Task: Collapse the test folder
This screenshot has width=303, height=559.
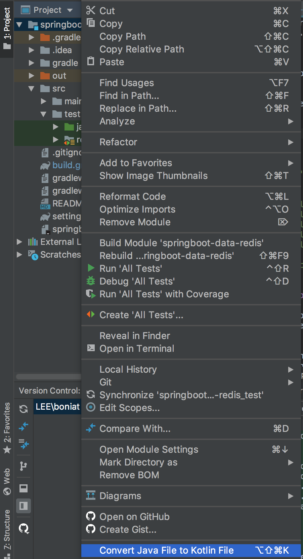Action: (44, 114)
